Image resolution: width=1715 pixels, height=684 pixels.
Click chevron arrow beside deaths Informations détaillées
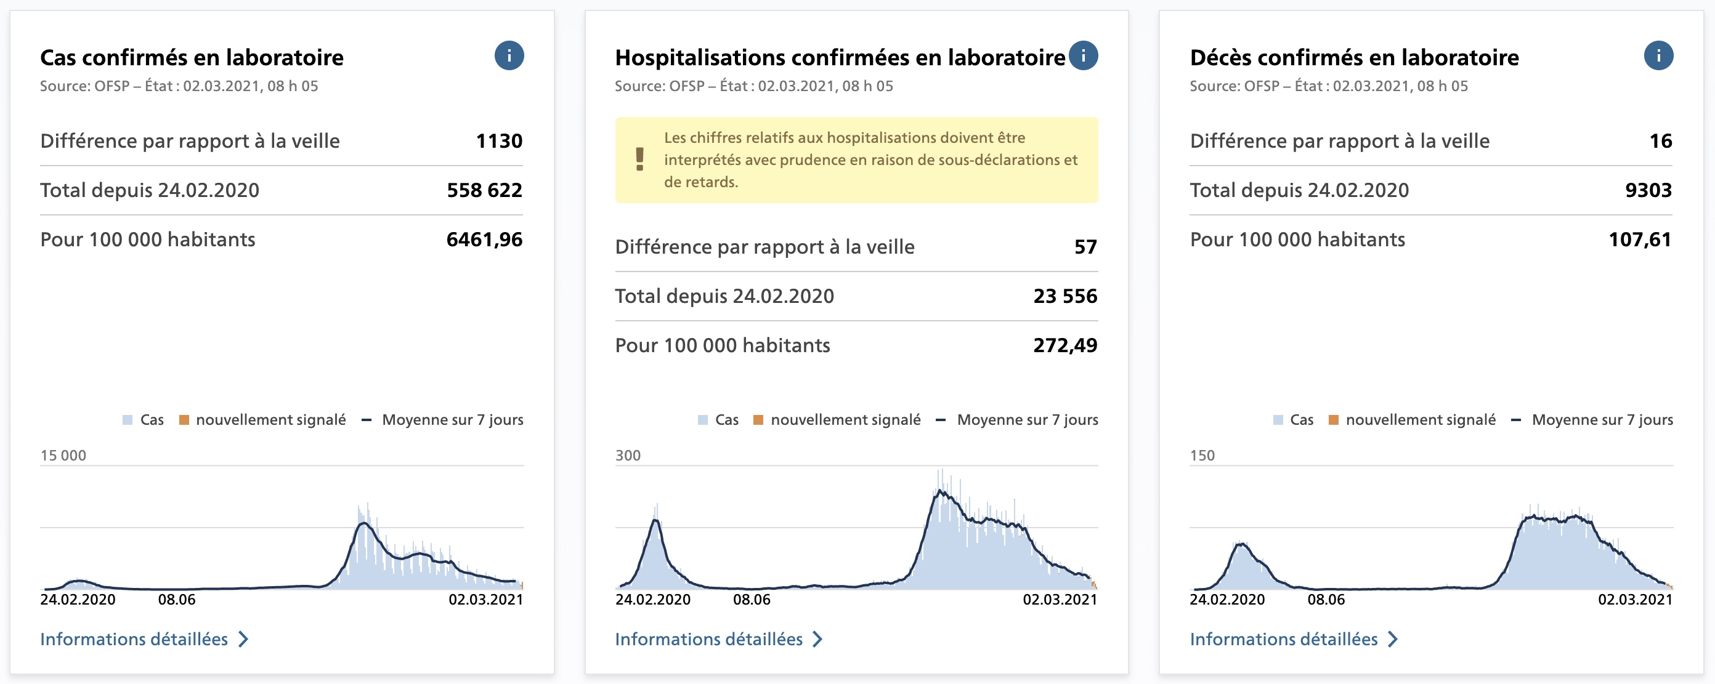[x=1393, y=640]
